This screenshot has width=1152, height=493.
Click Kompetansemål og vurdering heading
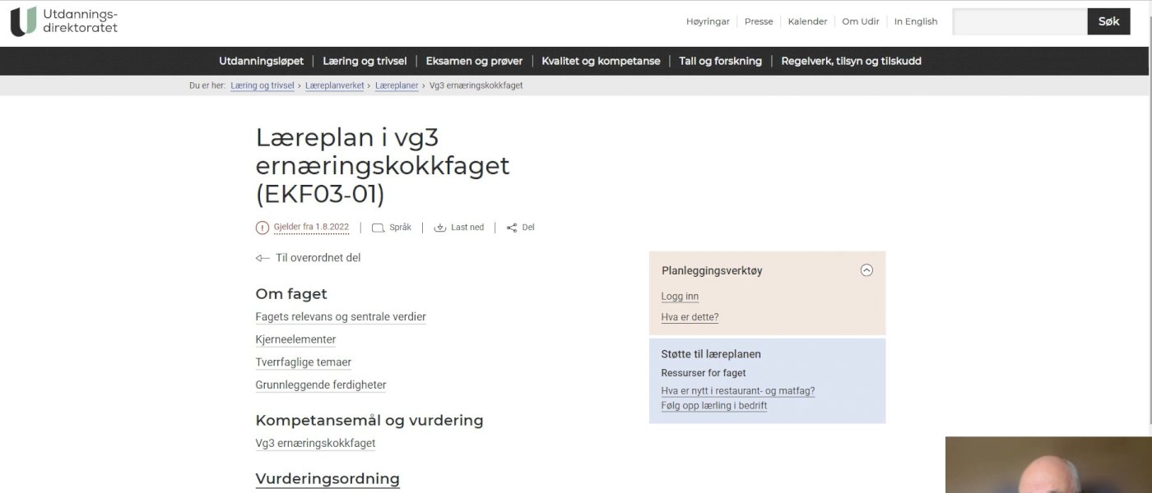coord(369,421)
